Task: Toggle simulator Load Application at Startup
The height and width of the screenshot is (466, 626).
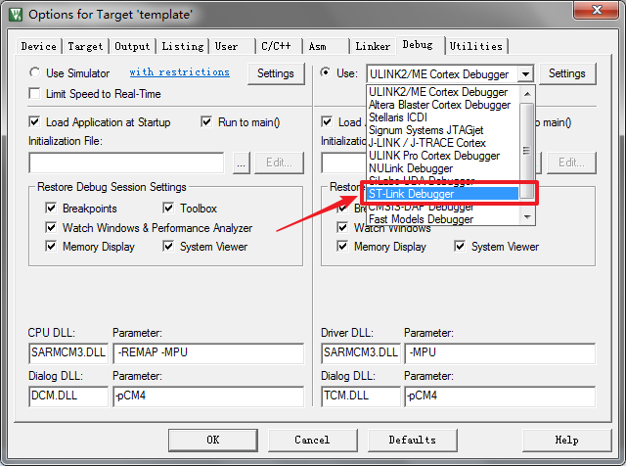Action: coord(35,122)
